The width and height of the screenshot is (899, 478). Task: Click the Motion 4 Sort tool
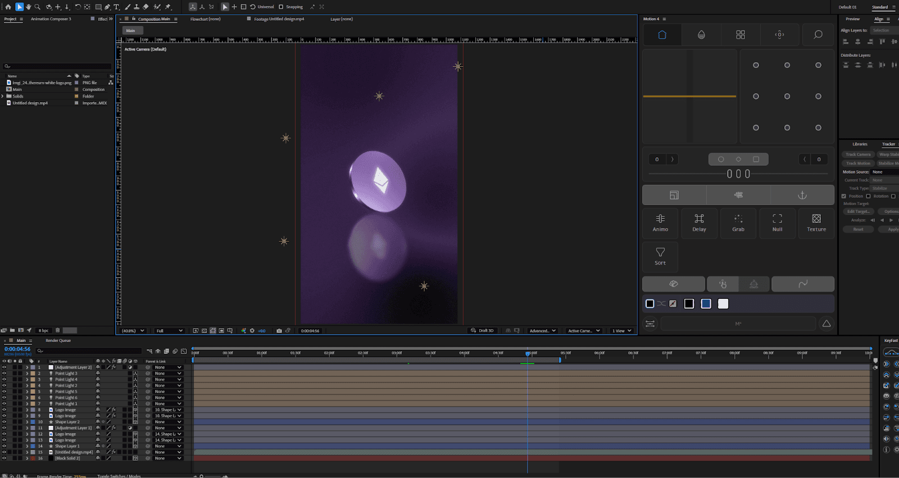tap(660, 256)
